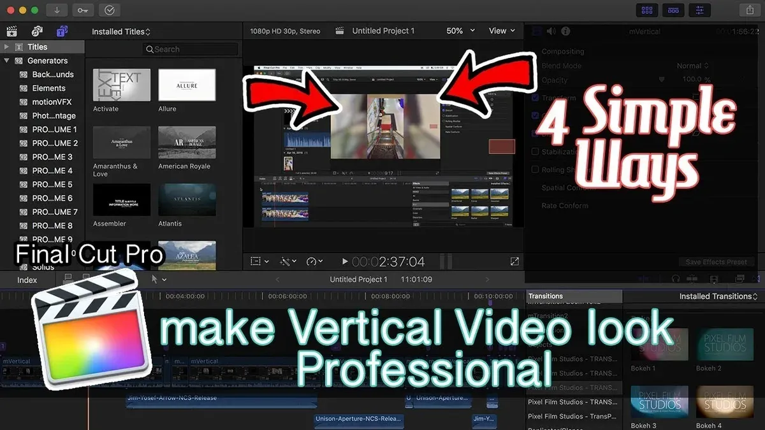The height and width of the screenshot is (430, 765).
Task: Open the 50% zoom level dropdown
Action: [x=460, y=31]
